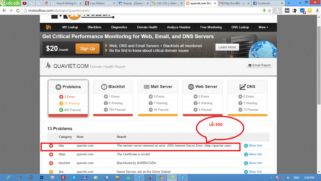Viewport: 321px width, 181px height.
Task: Open More Info for the BARRACUDA blacklist row
Action: click(x=255, y=163)
